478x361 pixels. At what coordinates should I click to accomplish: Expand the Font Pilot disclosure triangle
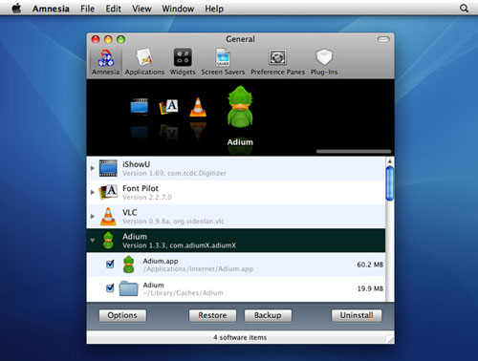93,192
